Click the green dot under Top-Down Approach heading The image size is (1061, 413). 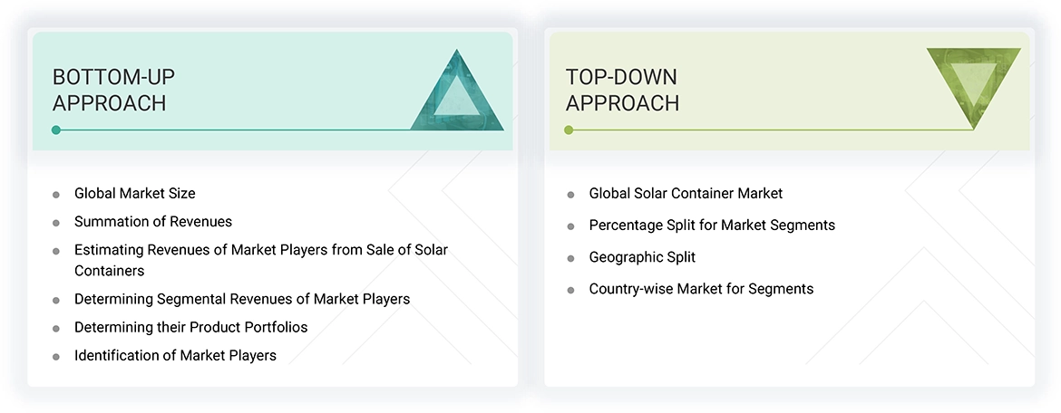pos(569,130)
